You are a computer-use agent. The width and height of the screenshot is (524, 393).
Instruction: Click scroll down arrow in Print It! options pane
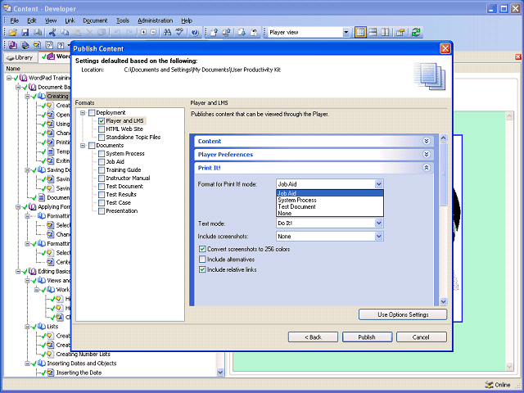click(x=444, y=301)
